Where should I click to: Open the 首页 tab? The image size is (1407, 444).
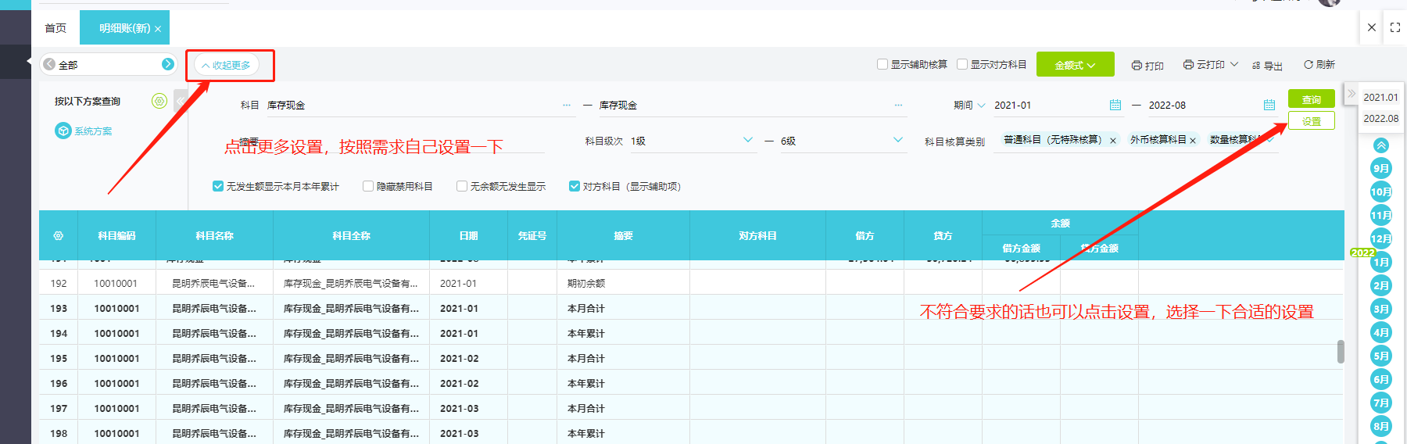coord(55,28)
